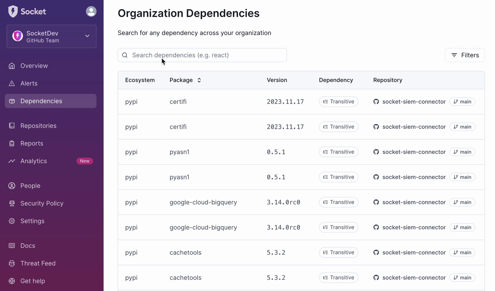
Task: Click the Transitive badge on first pyasn1 row
Action: [x=338, y=152]
